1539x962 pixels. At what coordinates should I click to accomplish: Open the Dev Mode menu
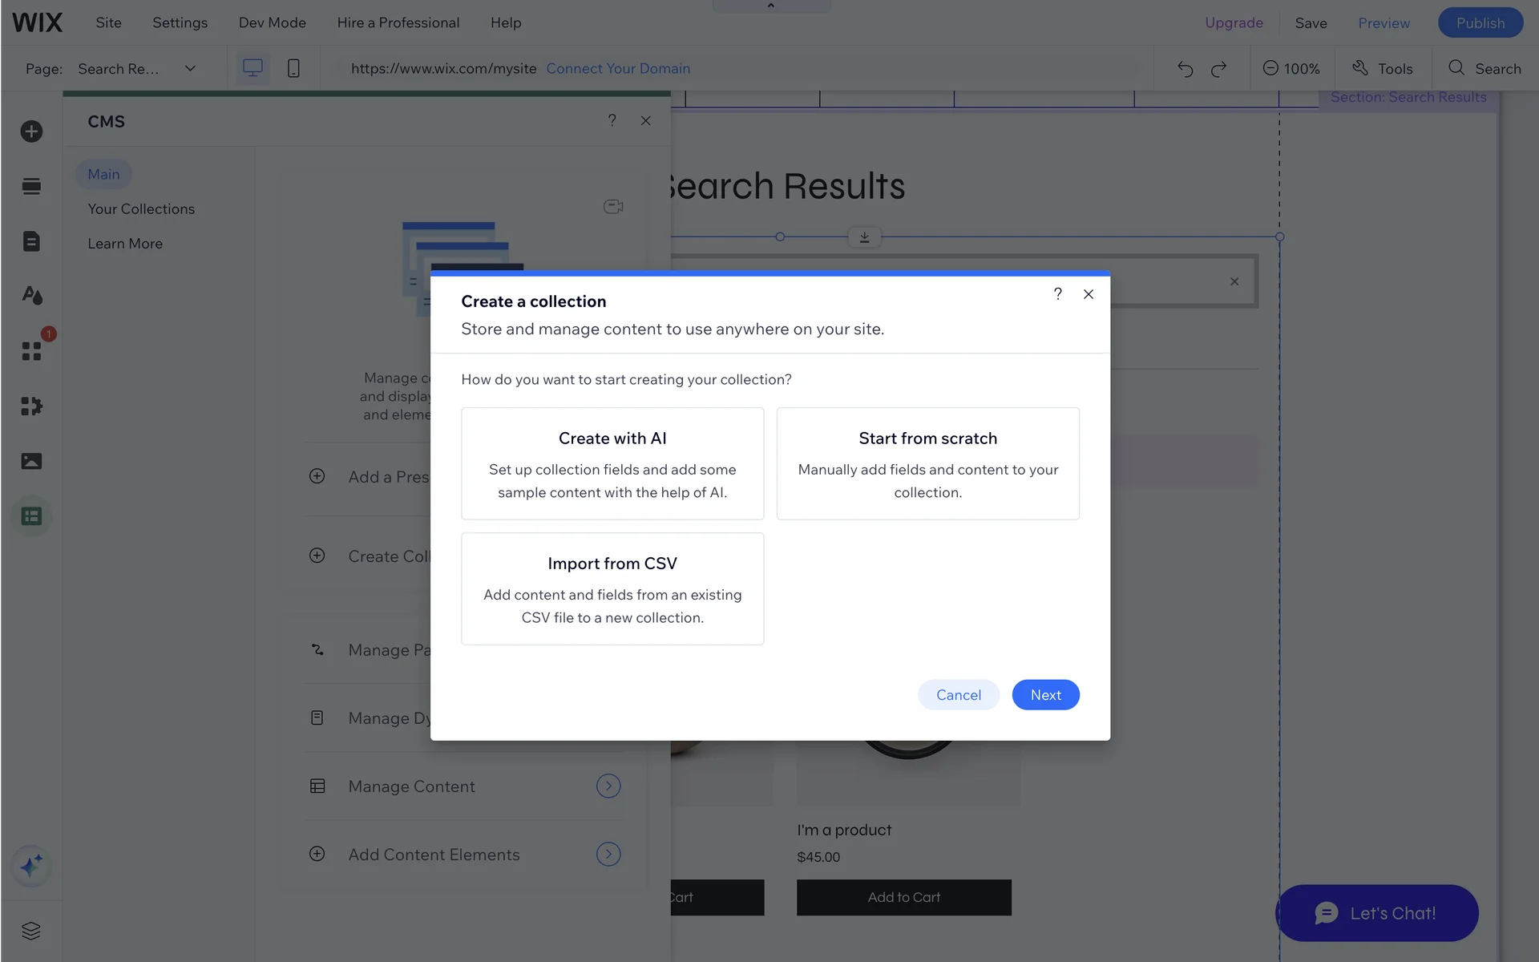pos(272,22)
